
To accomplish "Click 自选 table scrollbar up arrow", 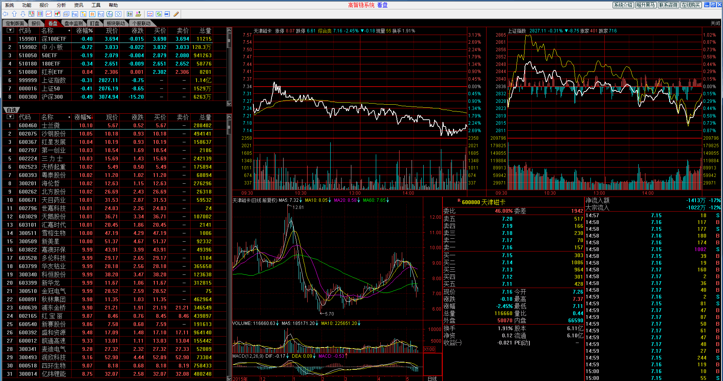I will [x=229, y=117].
